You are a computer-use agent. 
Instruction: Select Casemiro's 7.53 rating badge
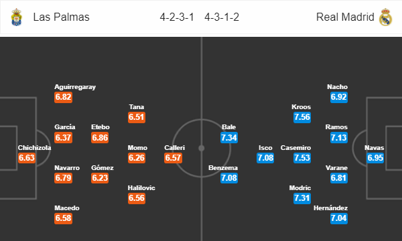pos(302,158)
